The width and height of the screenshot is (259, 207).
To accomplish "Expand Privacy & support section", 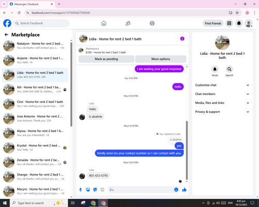I will coord(222,112).
